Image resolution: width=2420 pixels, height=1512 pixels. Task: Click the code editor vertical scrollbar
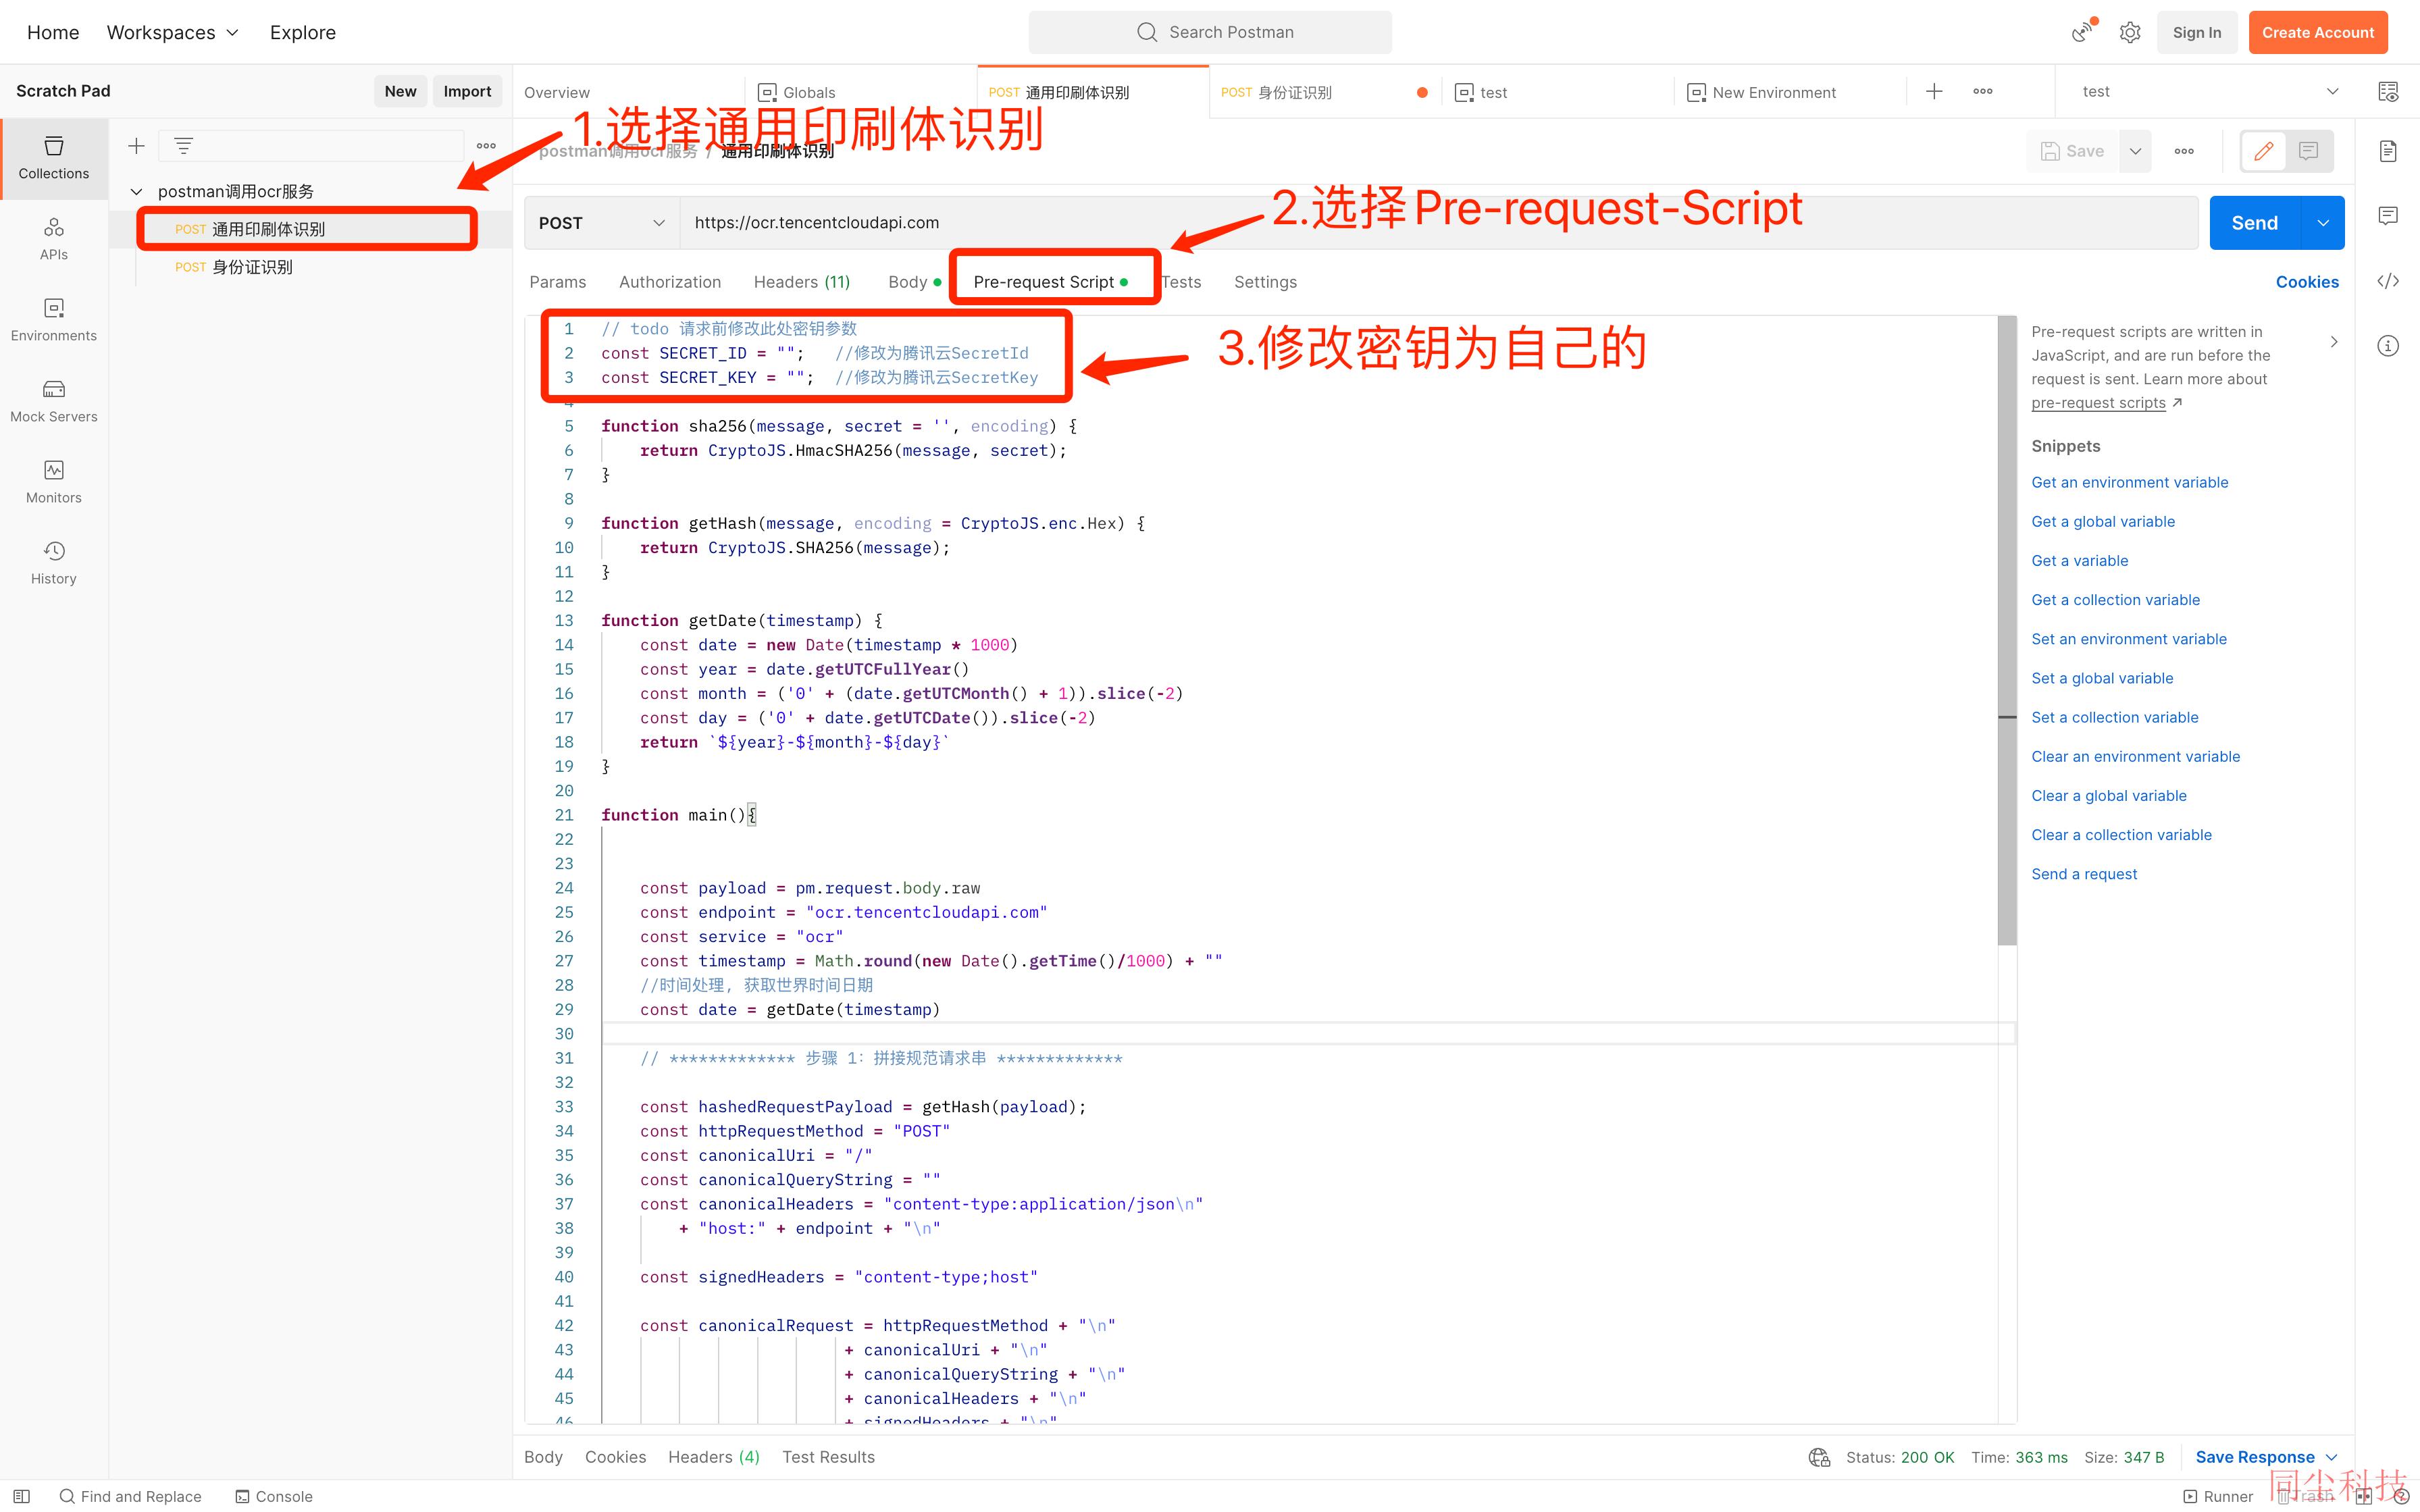[2007, 630]
